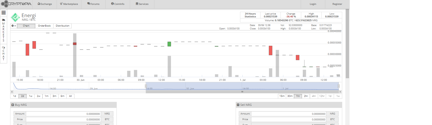
Task: Click the High 0.00034115 statistic
Action: pyautogui.click(x=311, y=15)
